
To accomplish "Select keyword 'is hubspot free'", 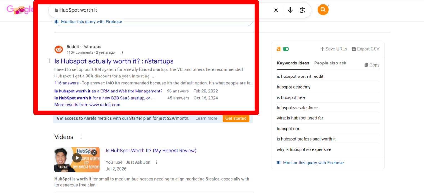I will pyautogui.click(x=291, y=97).
